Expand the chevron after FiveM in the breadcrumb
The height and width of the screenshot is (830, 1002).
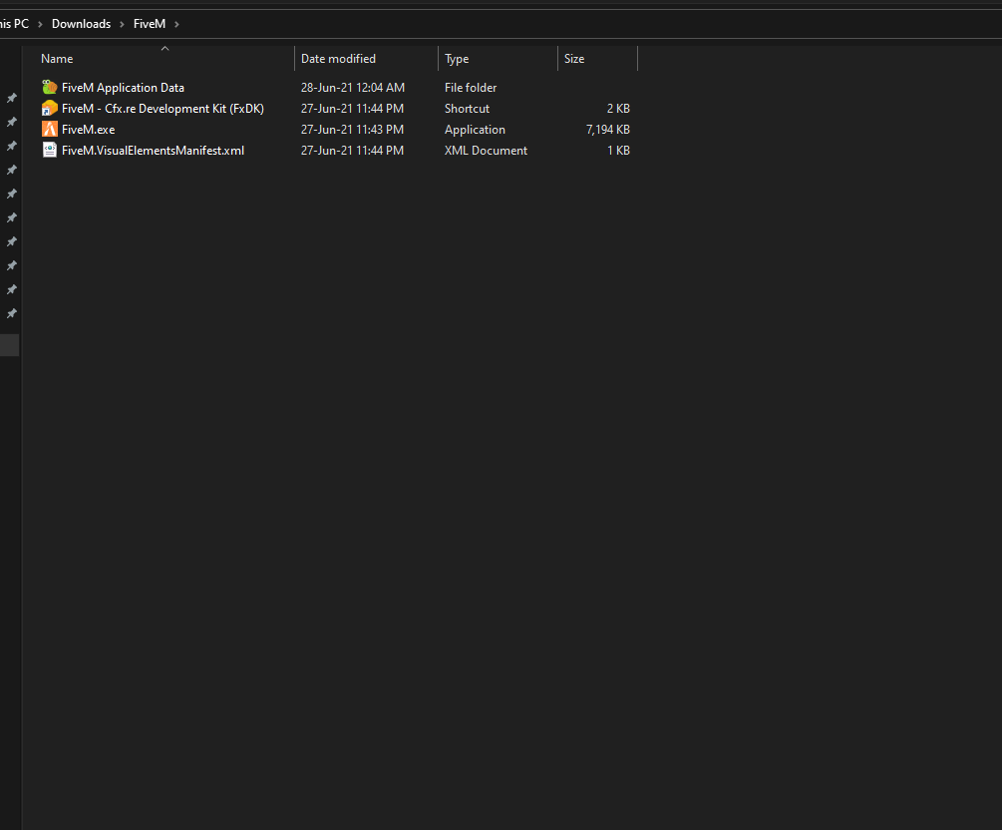tap(175, 23)
